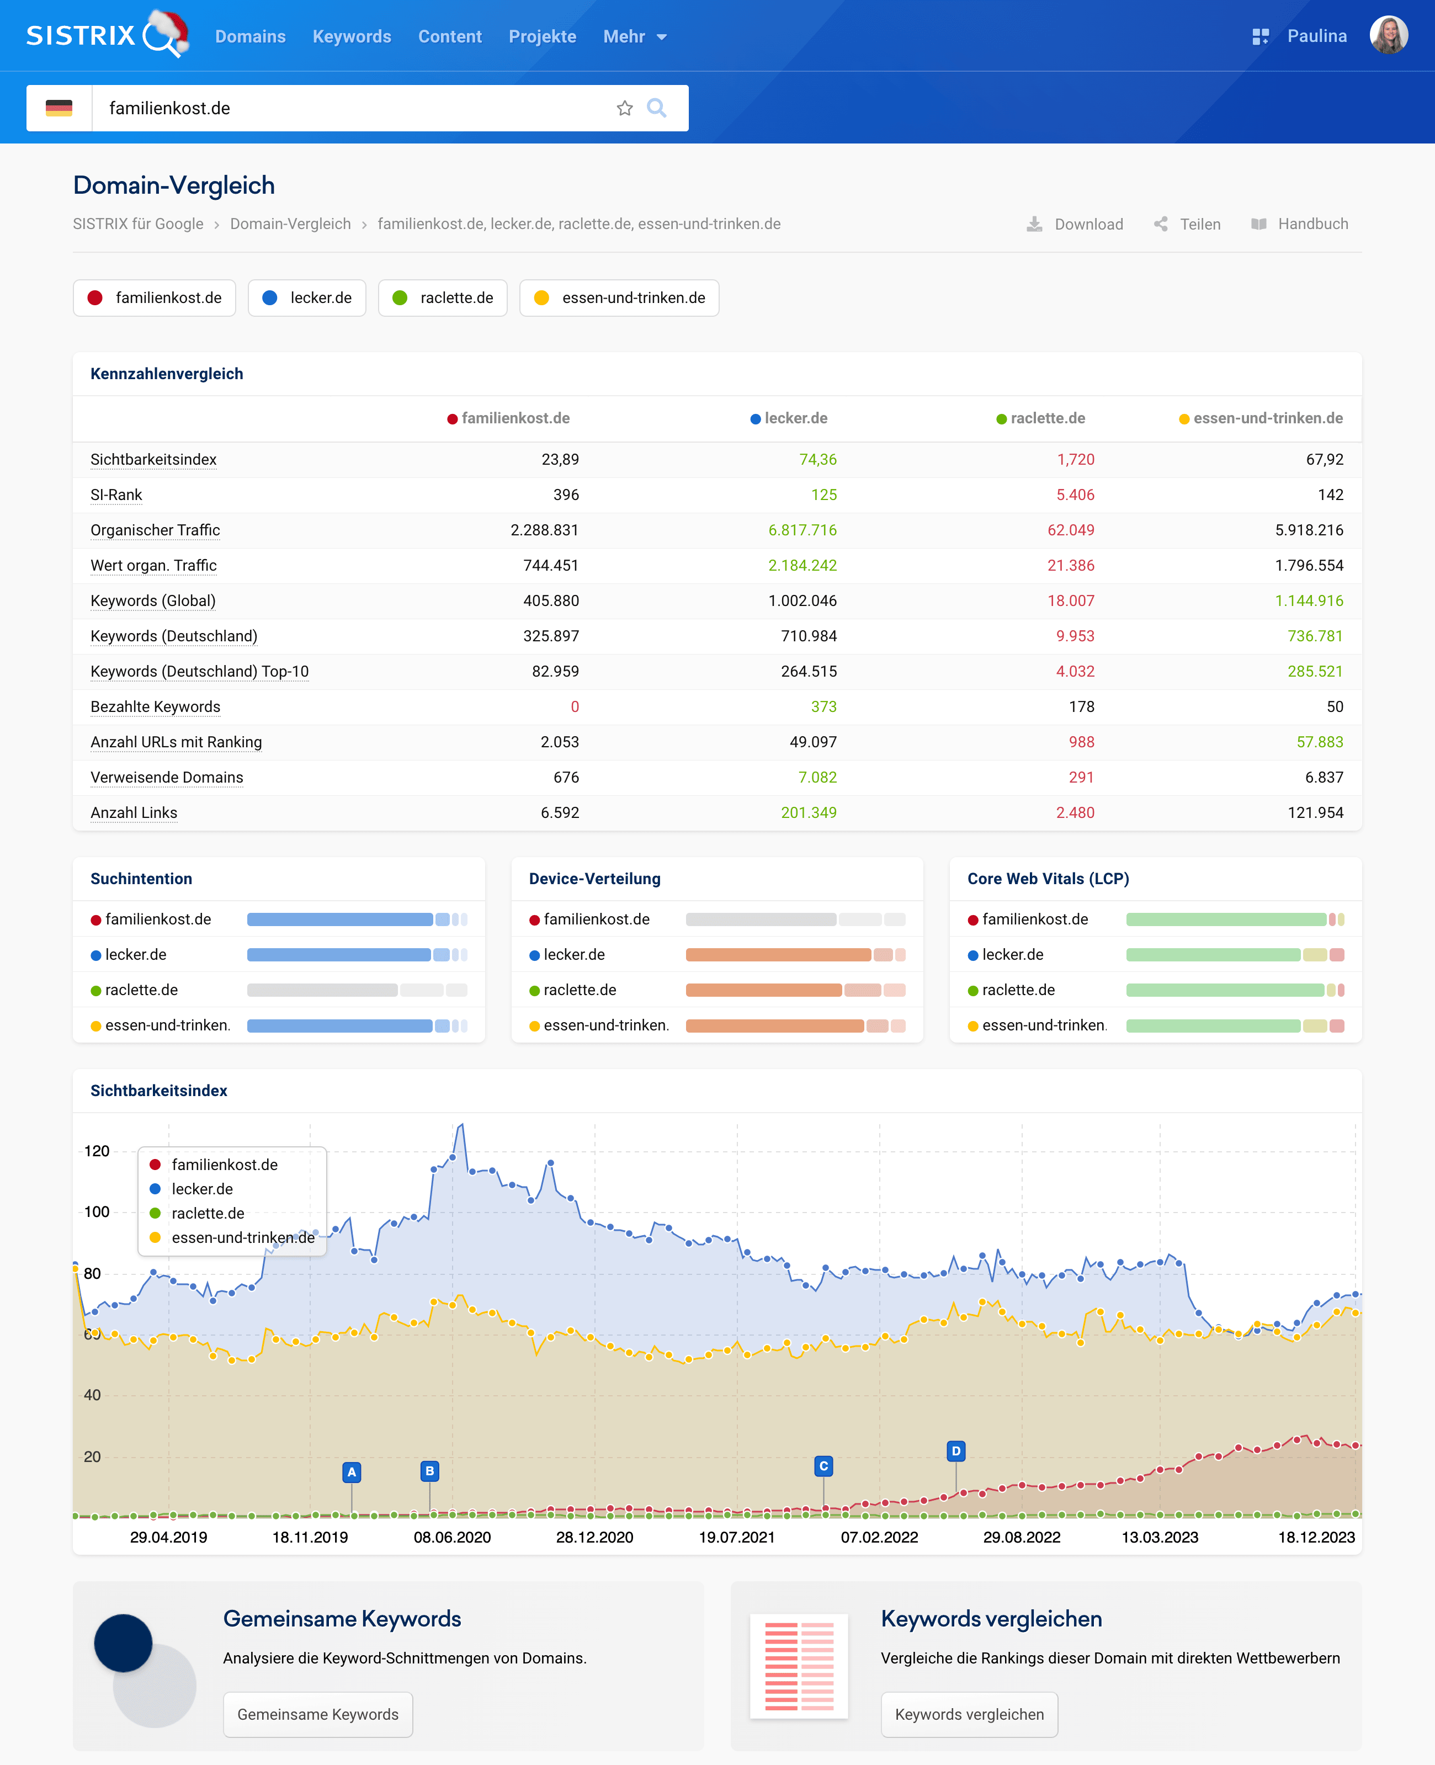Click the Gemeinsame Keywords button
Image resolution: width=1435 pixels, height=1765 pixels.
tap(317, 1714)
